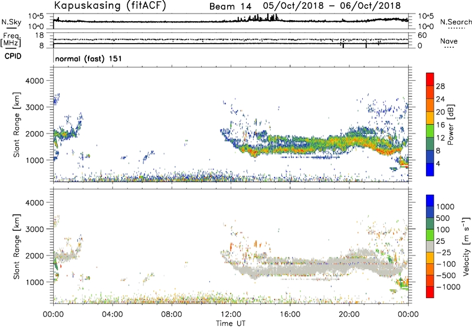Click the "−1000" label on Velocity color bar

(x=448, y=287)
